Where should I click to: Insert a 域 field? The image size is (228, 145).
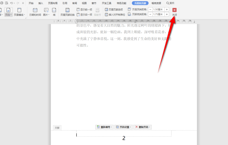[x=54, y=12]
